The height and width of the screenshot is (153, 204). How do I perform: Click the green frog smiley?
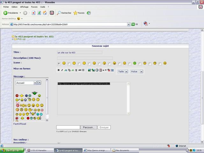pos(34,93)
